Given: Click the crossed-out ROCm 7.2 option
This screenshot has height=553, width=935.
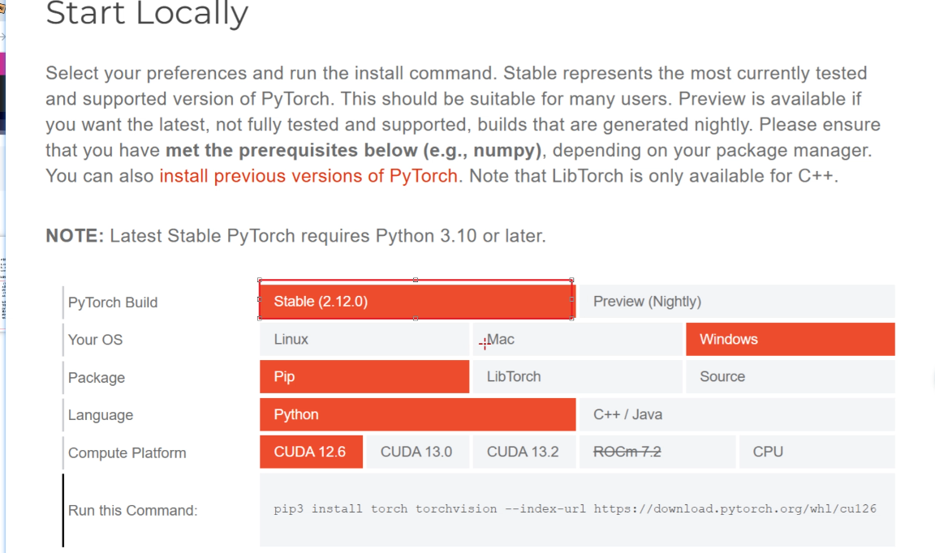Looking at the screenshot, I should (657, 452).
